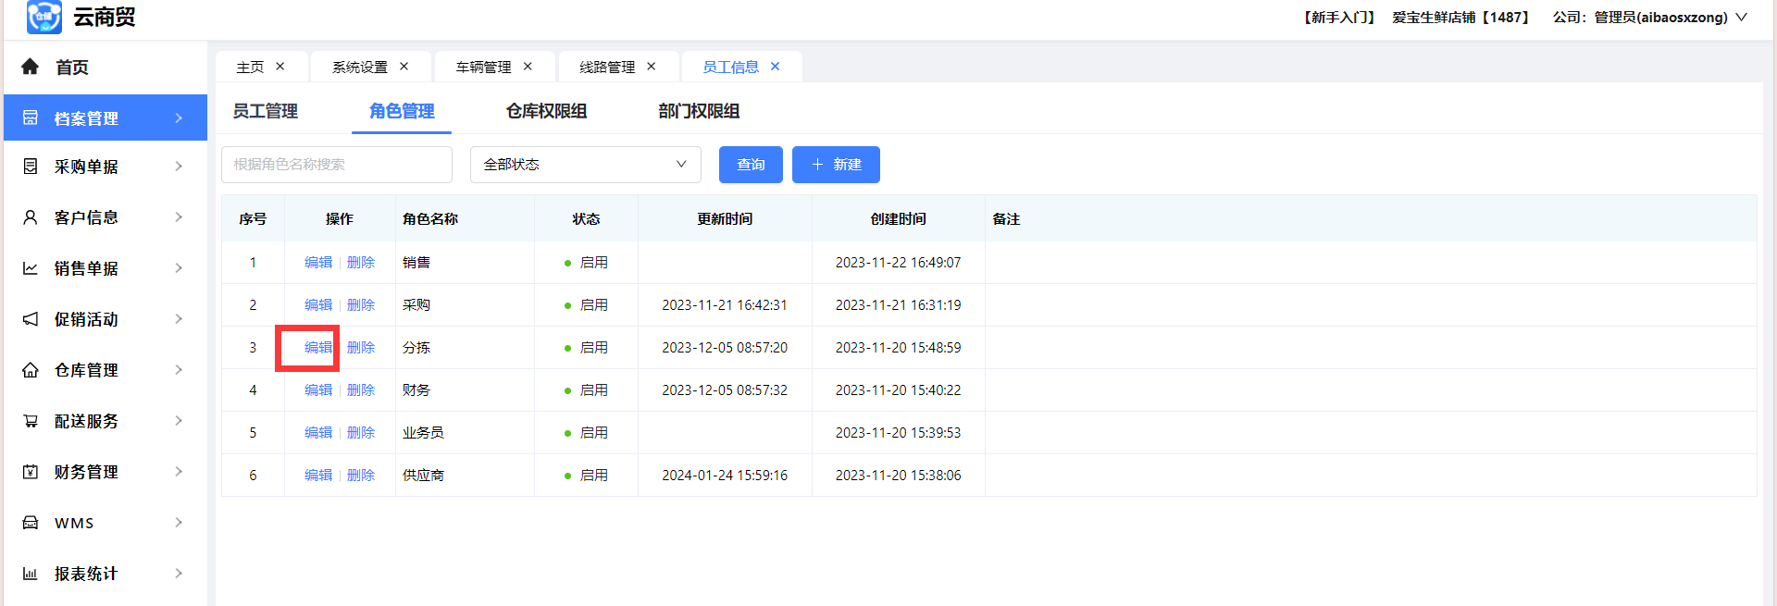Image resolution: width=1777 pixels, height=606 pixels.
Task: Click 删除 link for the 财务 role
Action: [x=361, y=390]
